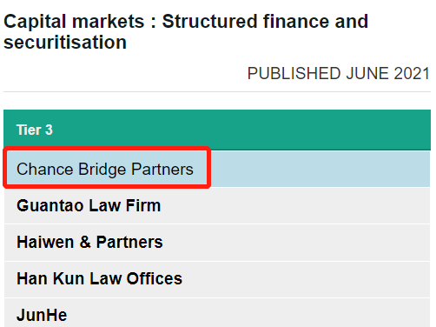Click blank grey area beside Guantao Law Firm
The width and height of the screenshot is (436, 327).
pos(295,205)
